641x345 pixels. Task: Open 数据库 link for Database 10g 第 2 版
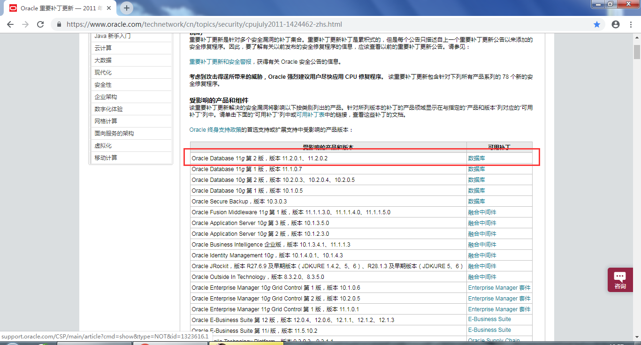tap(477, 180)
